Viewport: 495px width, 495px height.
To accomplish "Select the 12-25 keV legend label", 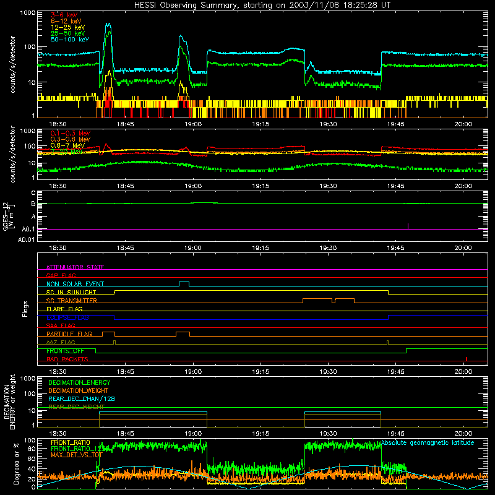I will click(x=67, y=27).
